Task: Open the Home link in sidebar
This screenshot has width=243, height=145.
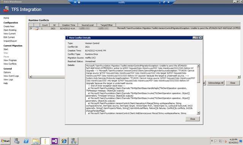Action: pyautogui.click(x=6, y=18)
